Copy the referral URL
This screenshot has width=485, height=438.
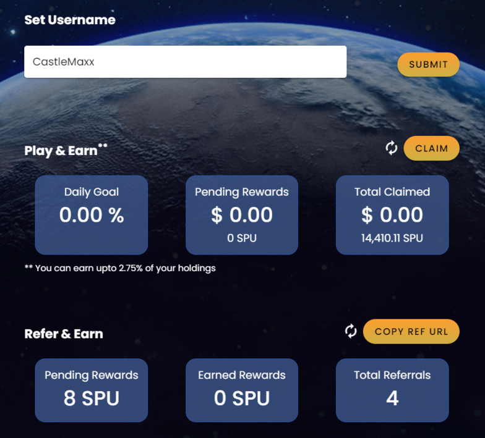pyautogui.click(x=411, y=331)
